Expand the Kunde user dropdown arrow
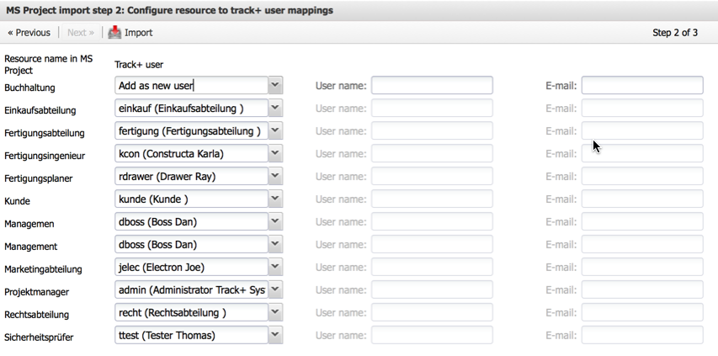Viewport: 718px width, 356px height. pos(275,199)
